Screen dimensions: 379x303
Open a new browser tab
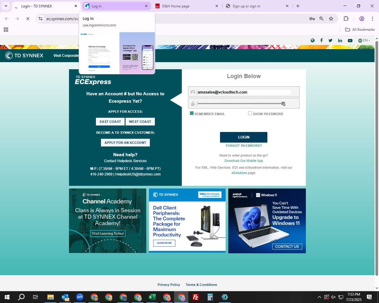click(x=298, y=6)
